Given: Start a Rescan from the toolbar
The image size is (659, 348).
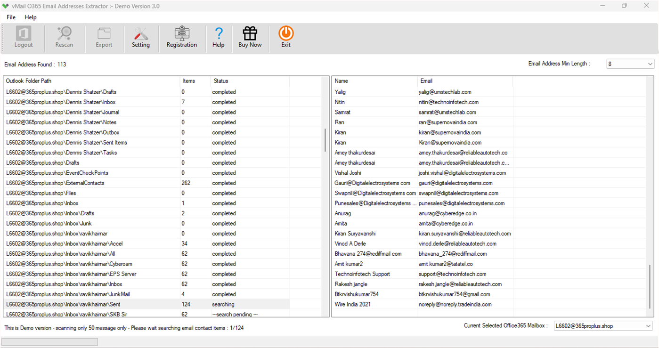Looking at the screenshot, I should coord(64,38).
